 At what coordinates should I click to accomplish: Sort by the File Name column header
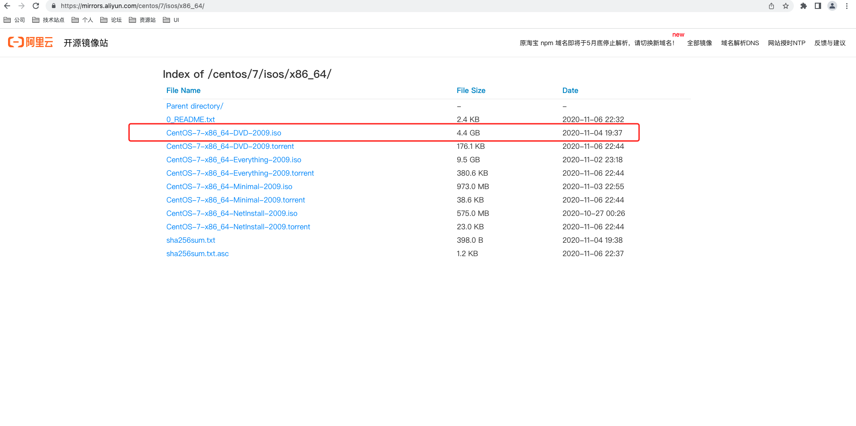(x=183, y=90)
